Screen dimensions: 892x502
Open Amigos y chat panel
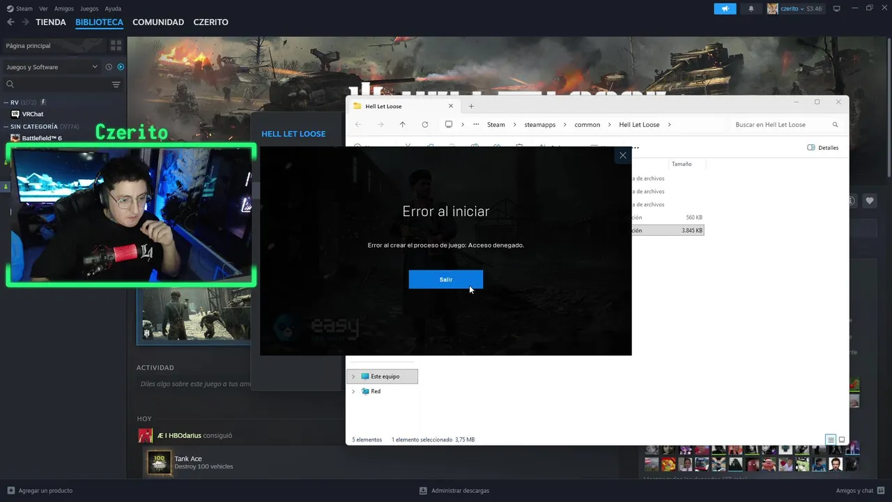pos(859,491)
